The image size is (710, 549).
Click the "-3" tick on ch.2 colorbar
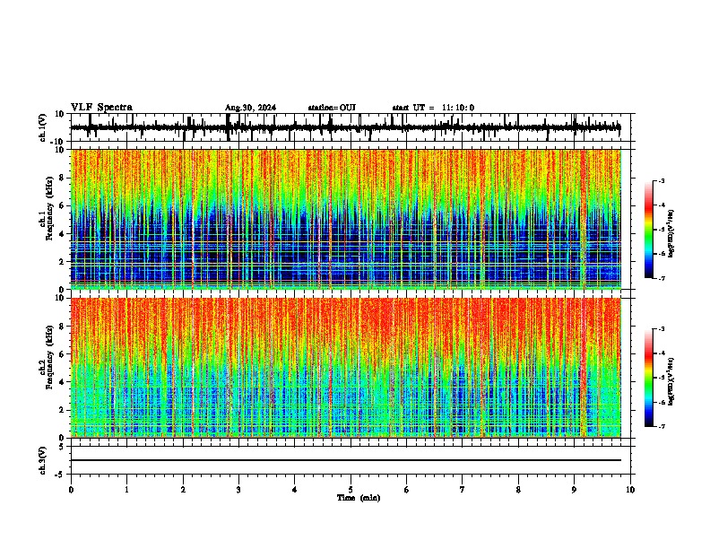662,329
